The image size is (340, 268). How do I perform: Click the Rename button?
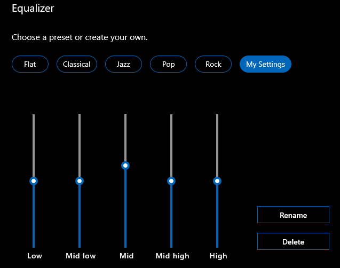[293, 215]
